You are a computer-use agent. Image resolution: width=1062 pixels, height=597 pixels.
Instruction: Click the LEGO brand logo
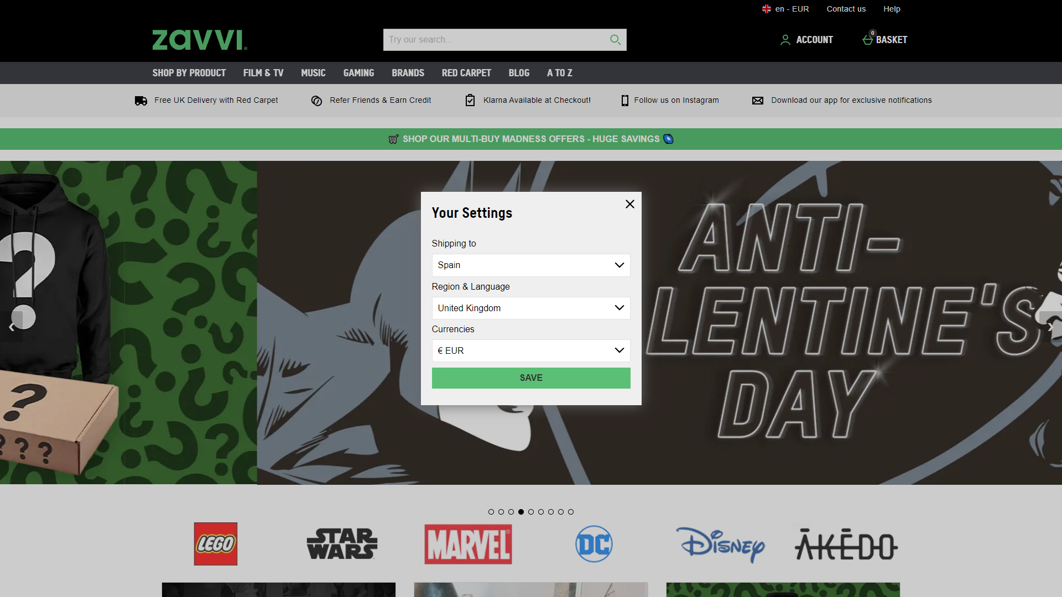[216, 544]
